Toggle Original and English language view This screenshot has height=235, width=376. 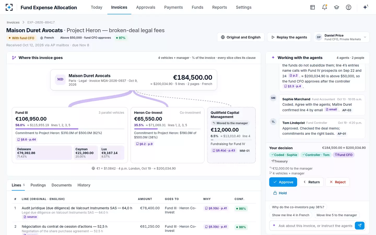tap(240, 37)
